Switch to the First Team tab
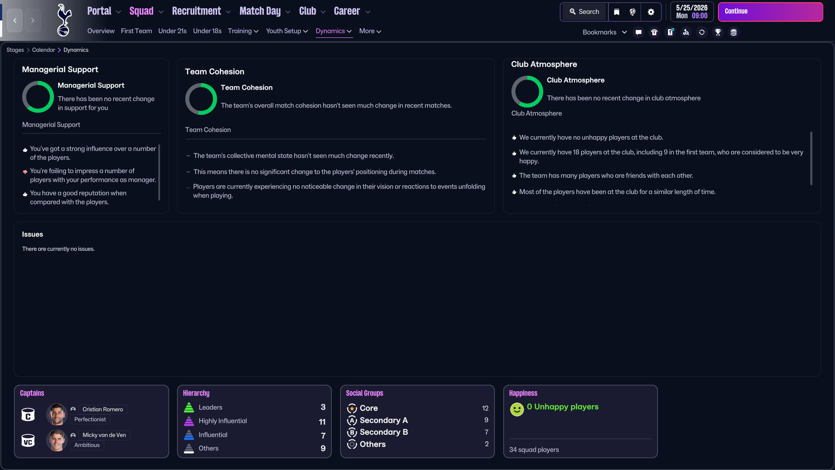Screen dimensions: 835x470 click(136, 31)
